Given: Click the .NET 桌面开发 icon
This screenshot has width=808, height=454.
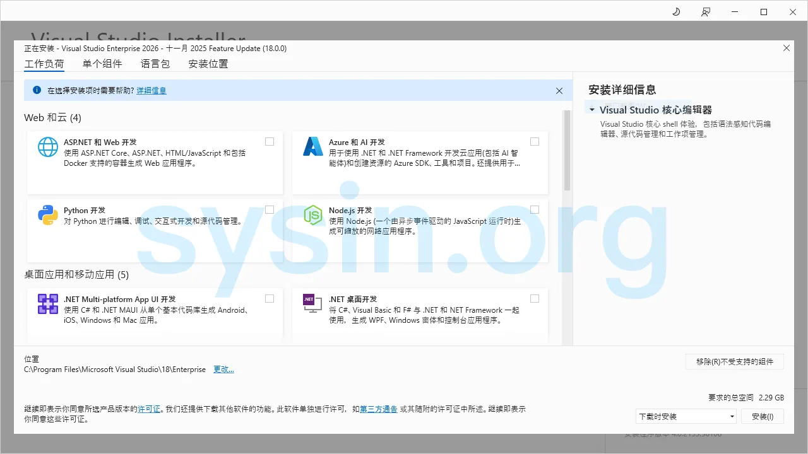Looking at the screenshot, I should pos(313,303).
